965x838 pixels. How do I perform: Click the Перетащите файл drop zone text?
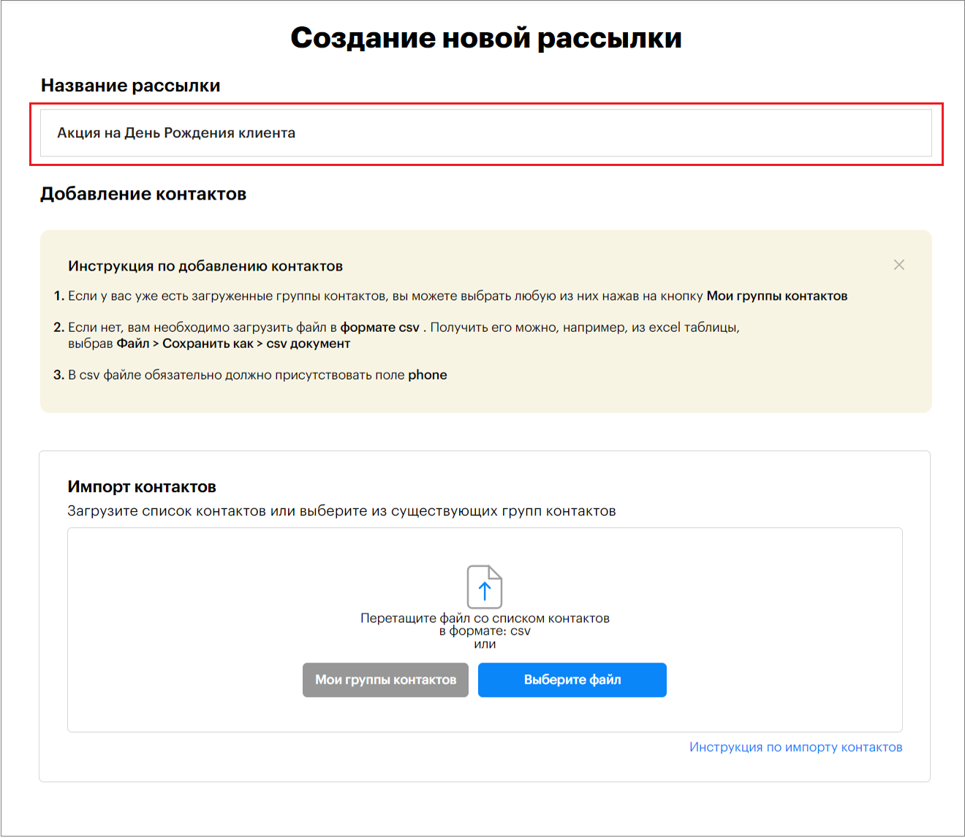click(x=485, y=631)
